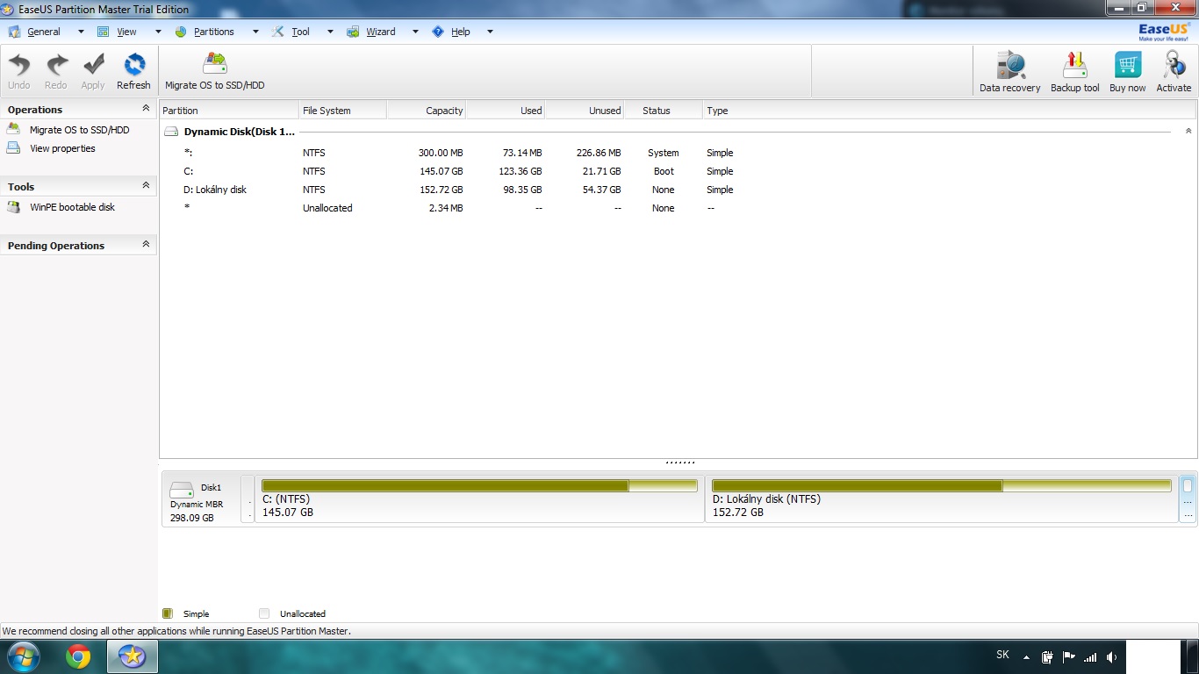
Task: Click the dropdown arrow beside Wizard
Action: [415, 32]
